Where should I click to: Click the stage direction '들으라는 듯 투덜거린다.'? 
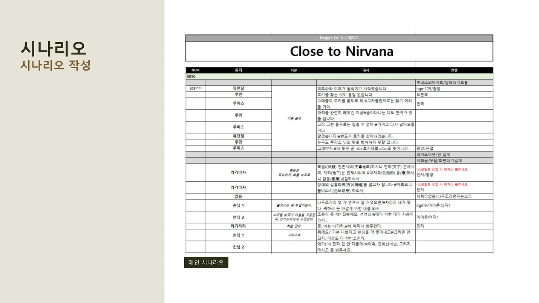(x=294, y=205)
